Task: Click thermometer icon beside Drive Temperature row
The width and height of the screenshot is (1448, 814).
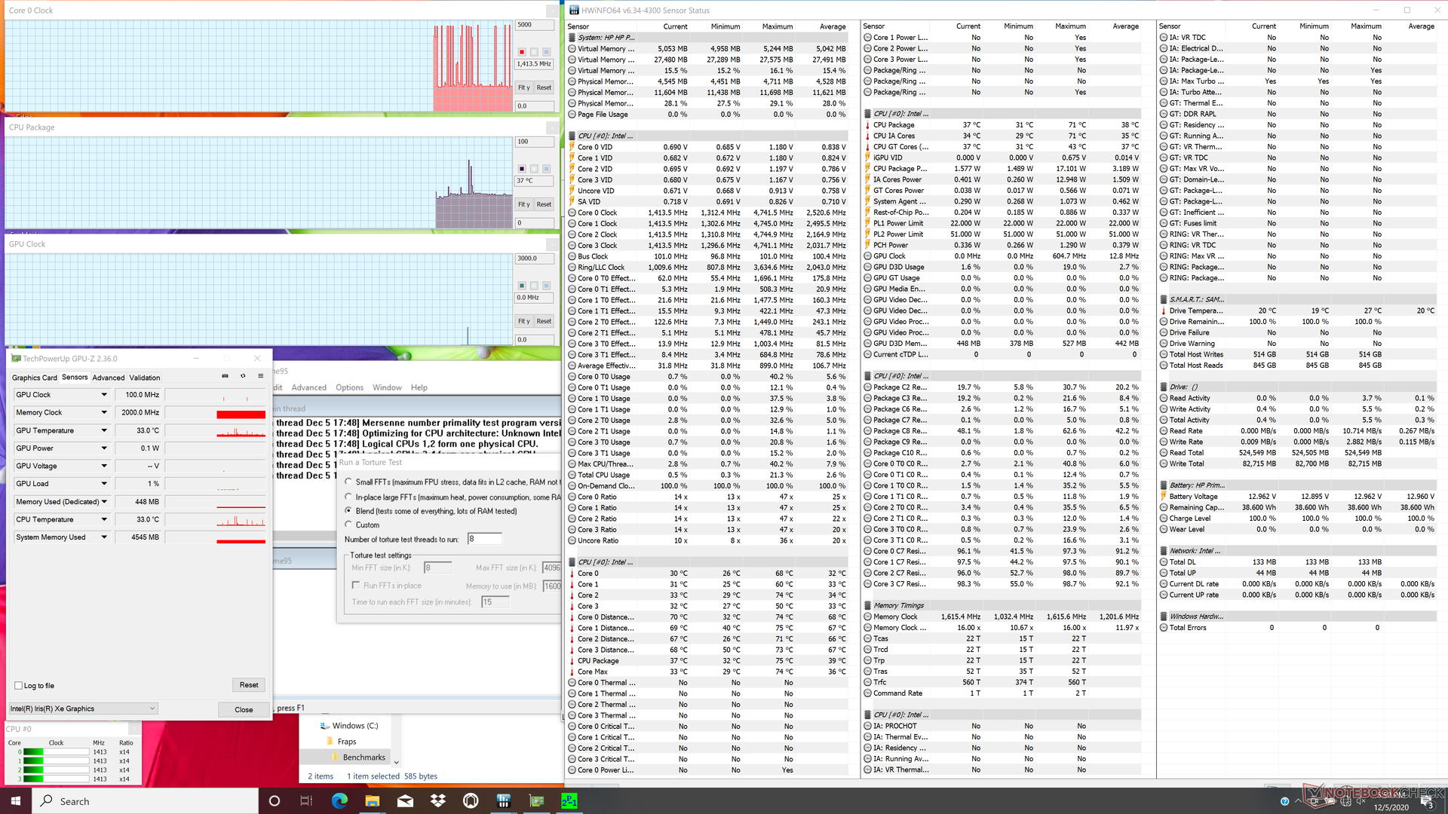Action: [x=1163, y=311]
